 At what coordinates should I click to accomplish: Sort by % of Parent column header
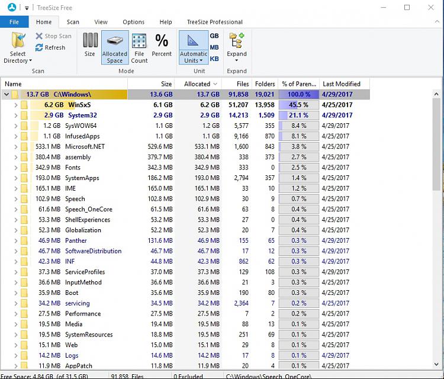[x=299, y=84]
